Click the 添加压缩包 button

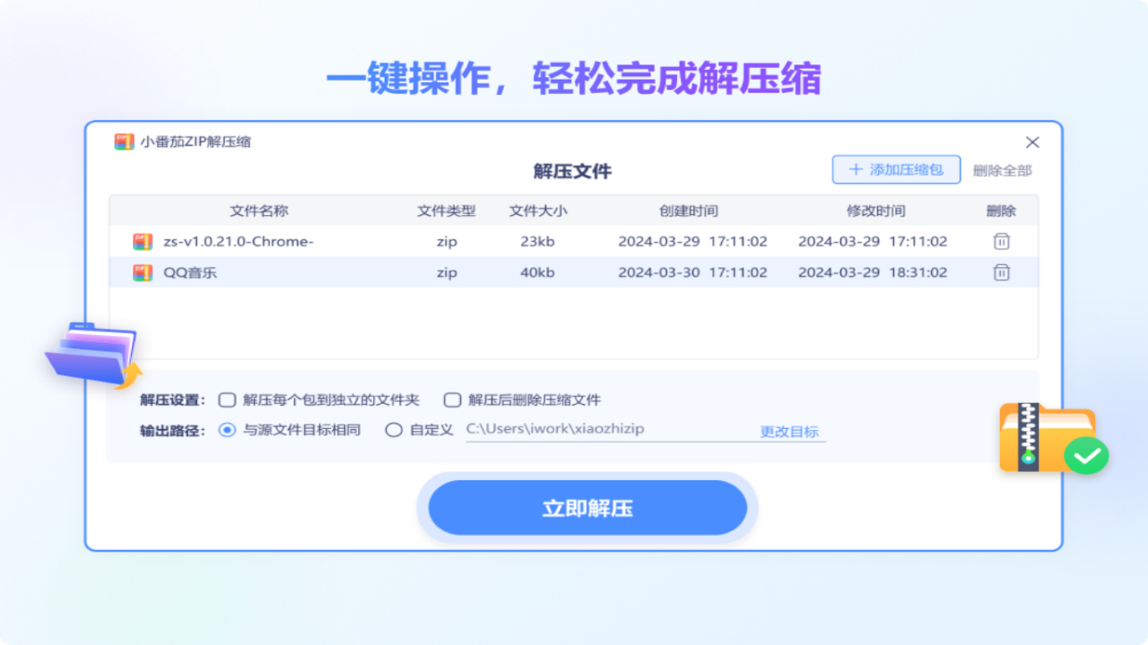pyautogui.click(x=896, y=169)
